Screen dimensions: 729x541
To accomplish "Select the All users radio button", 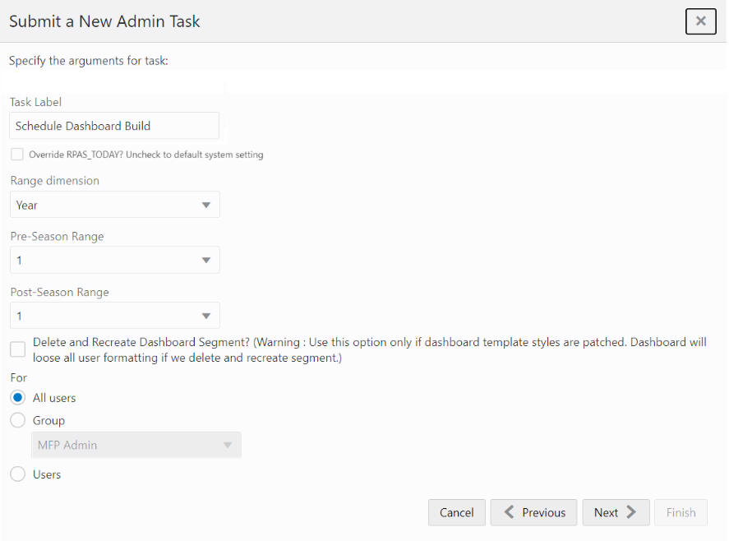I will pyautogui.click(x=17, y=398).
